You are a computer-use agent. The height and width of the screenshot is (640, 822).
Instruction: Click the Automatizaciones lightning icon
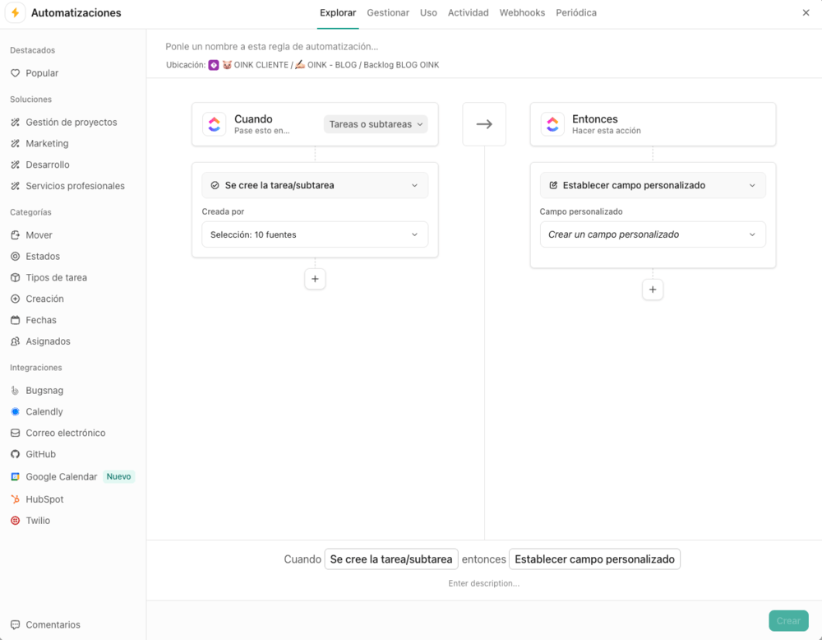(x=14, y=13)
